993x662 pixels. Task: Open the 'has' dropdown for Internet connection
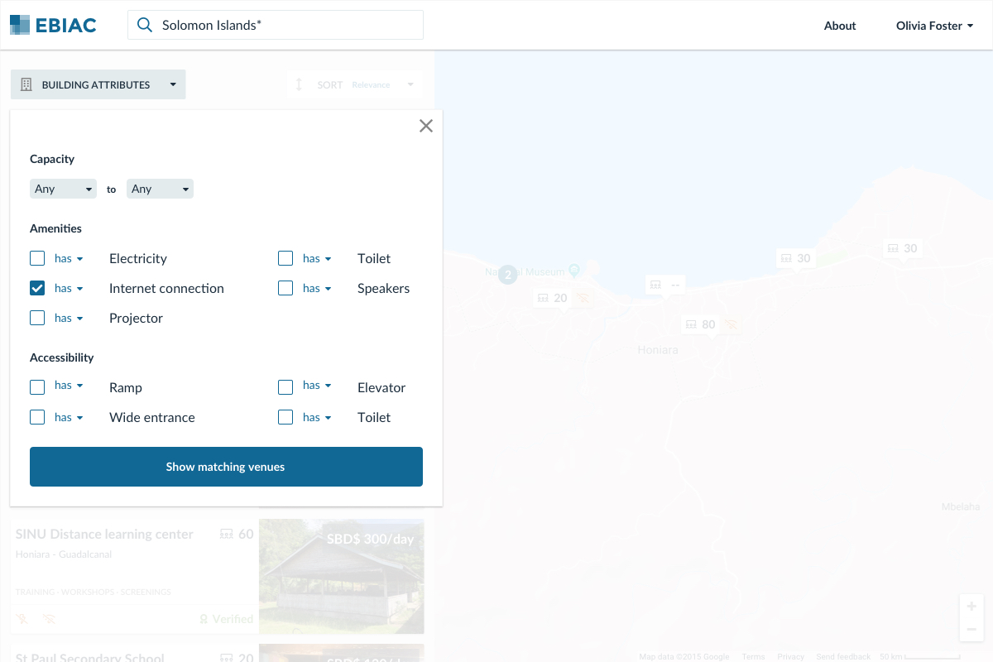pos(69,288)
